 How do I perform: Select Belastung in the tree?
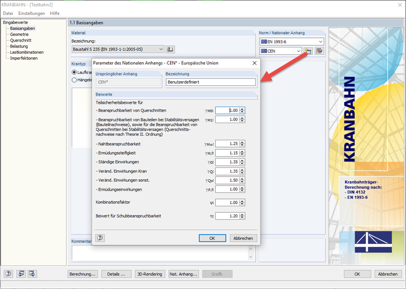tap(19, 46)
